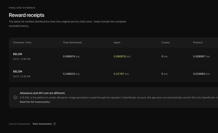Viewport: 218px width, 133px height.
Task: Click the Agent column header
Action: 117,43
